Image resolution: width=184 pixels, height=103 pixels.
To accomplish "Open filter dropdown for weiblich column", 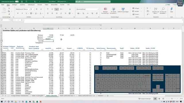I will pyautogui.click(x=63, y=50).
